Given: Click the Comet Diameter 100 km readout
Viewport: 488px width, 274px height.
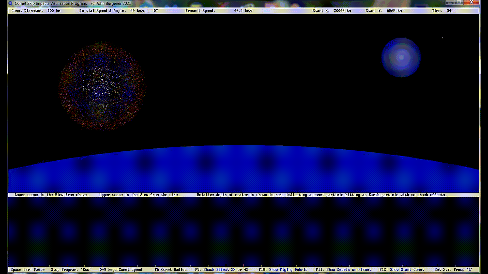Looking at the screenshot, I should click(x=36, y=11).
